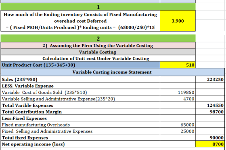Select 'LESS: Variable Expense' row label

tap(80, 86)
